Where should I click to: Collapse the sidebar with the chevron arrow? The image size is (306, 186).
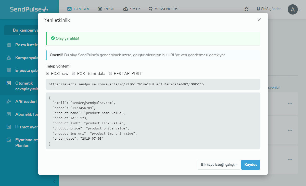(x=55, y=181)
